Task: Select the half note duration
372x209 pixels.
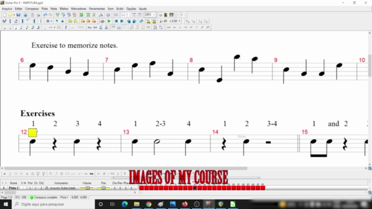Action: coord(10,27)
